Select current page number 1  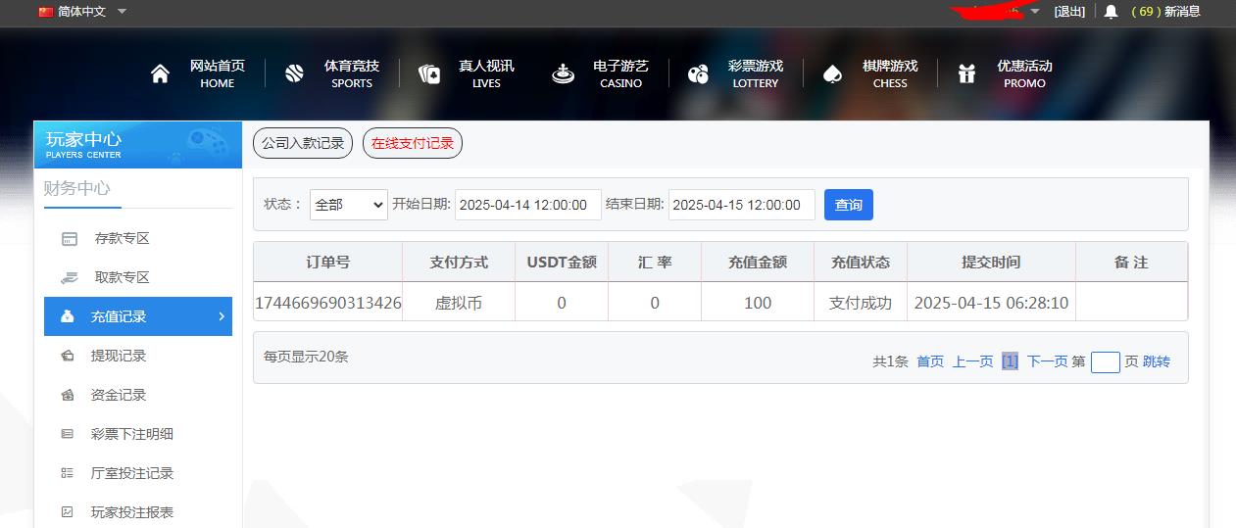coord(1010,361)
